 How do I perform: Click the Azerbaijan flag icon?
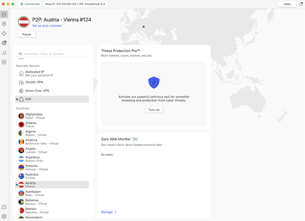[21, 193]
